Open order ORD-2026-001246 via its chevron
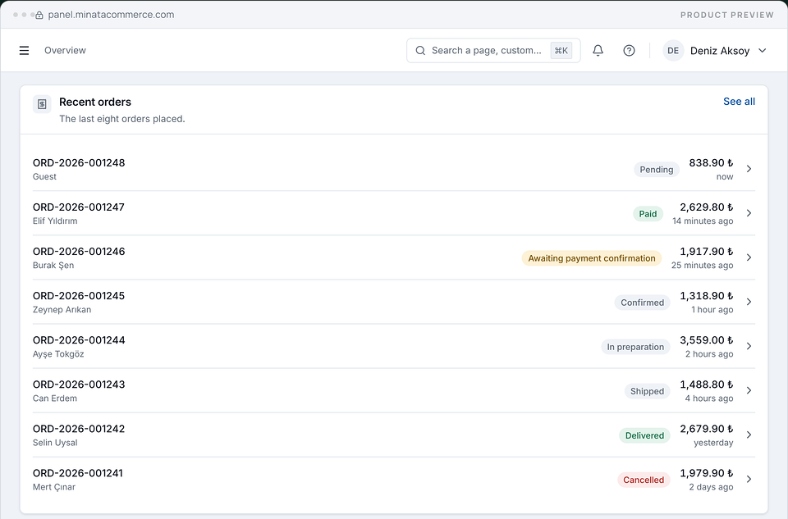The height and width of the screenshot is (519, 788). pos(749,257)
